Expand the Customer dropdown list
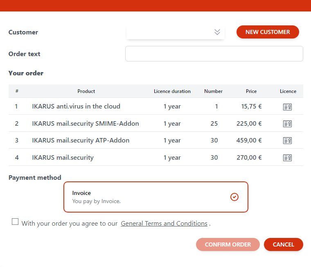Viewport: 311px width, 267px height. [175, 32]
